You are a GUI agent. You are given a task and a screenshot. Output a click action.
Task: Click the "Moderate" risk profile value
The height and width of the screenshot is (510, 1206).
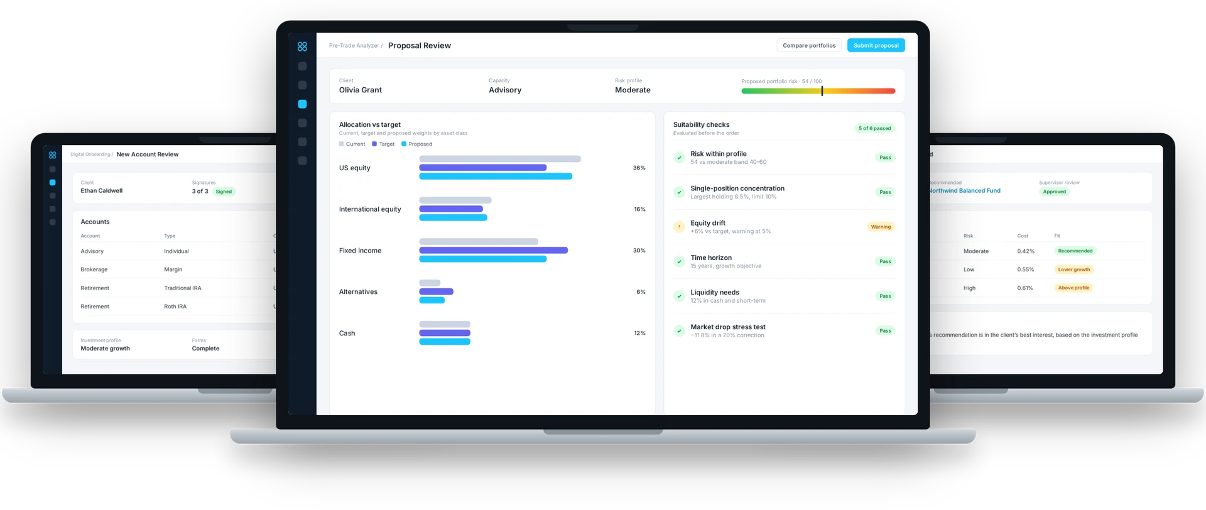pyautogui.click(x=633, y=90)
